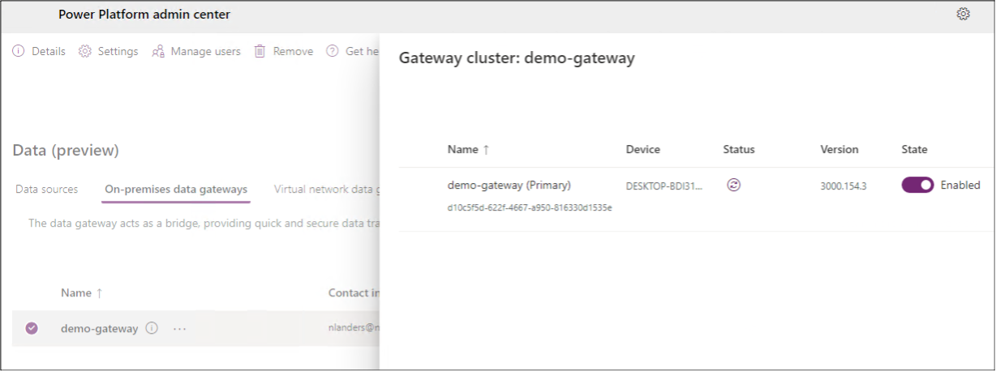Open the Virtual network data gateways tab
This screenshot has height=371, width=996.
[x=327, y=189]
